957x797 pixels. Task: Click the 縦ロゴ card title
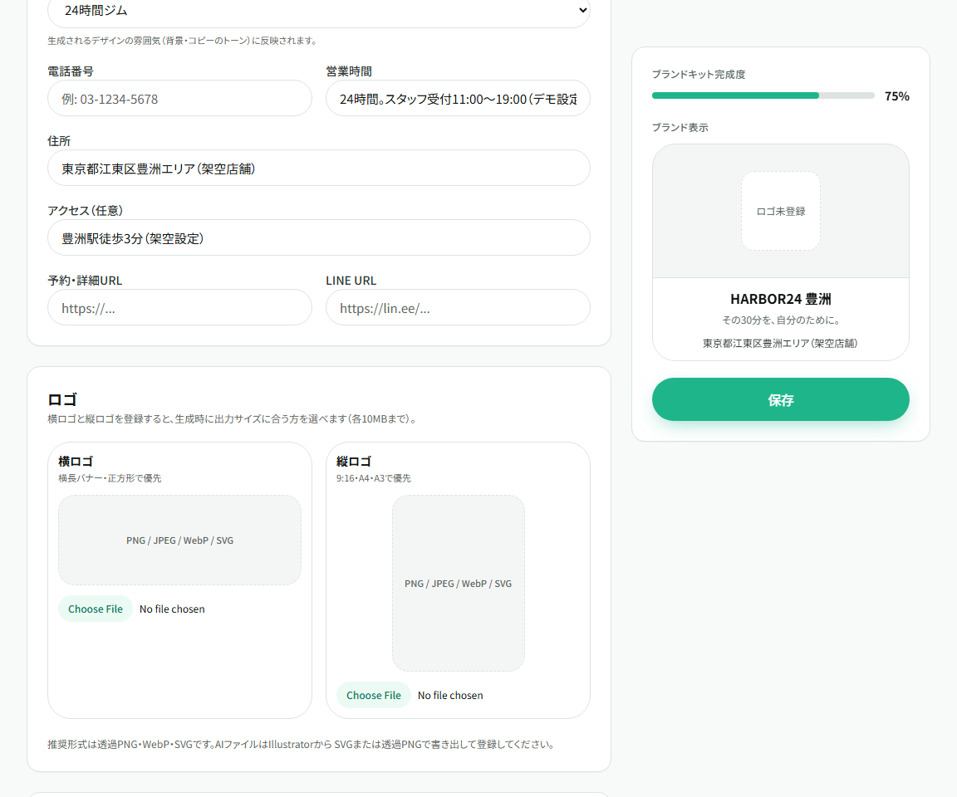(354, 461)
